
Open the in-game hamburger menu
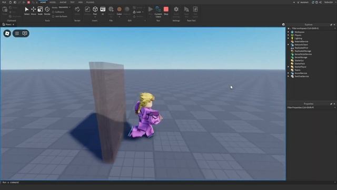tap(17, 33)
